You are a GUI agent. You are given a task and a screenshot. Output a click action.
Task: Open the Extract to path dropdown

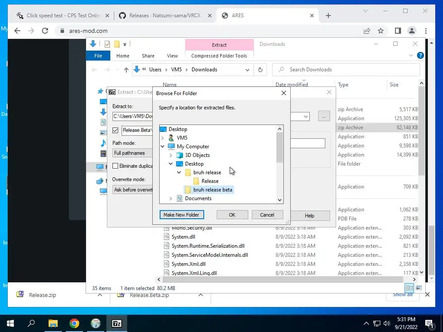(x=306, y=117)
